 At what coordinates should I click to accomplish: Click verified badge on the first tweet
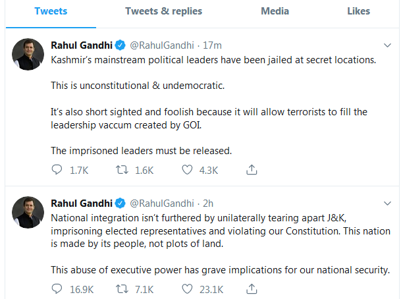click(120, 45)
